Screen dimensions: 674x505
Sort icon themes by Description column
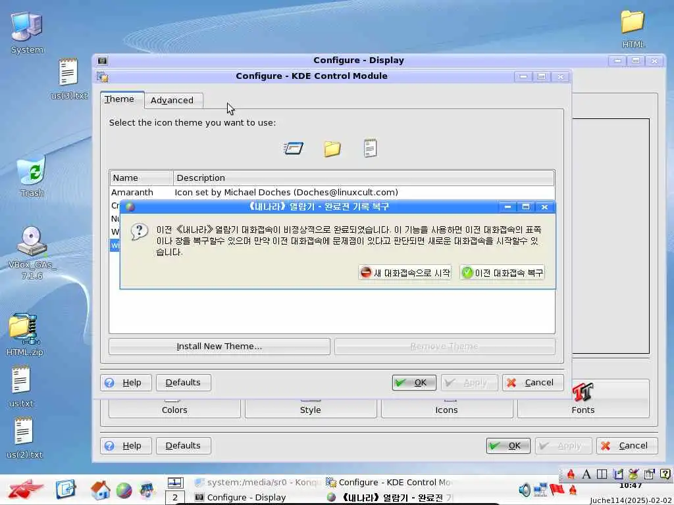click(x=363, y=178)
